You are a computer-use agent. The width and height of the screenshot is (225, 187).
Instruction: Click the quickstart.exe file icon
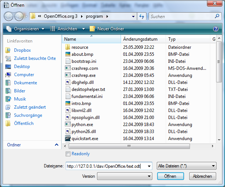(x=67, y=139)
